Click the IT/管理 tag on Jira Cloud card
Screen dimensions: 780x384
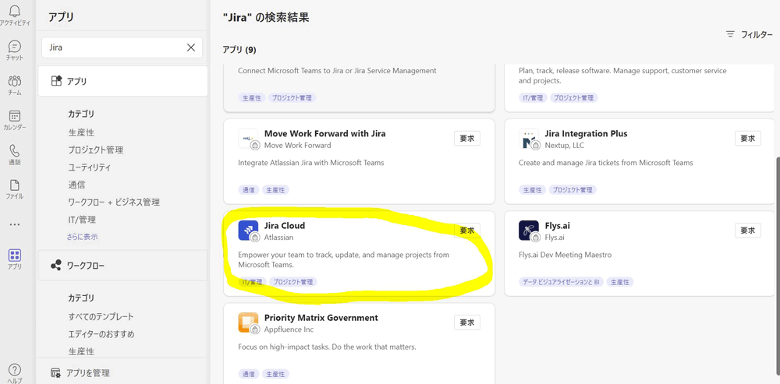(252, 282)
